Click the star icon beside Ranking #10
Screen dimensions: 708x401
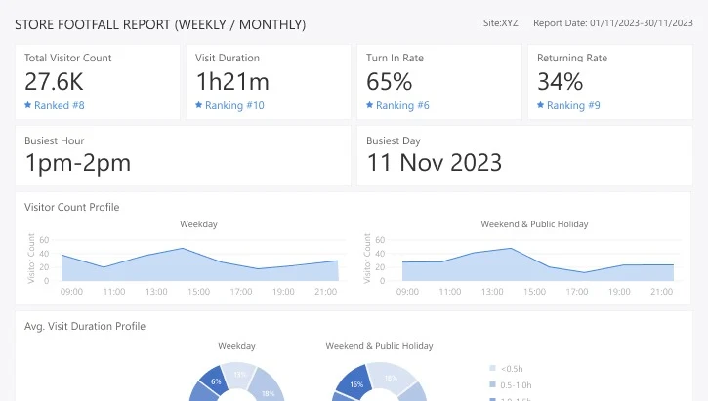198,105
